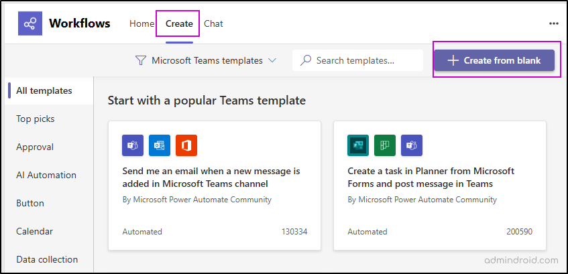Click the Outlook icon on the email template card

tap(160, 145)
